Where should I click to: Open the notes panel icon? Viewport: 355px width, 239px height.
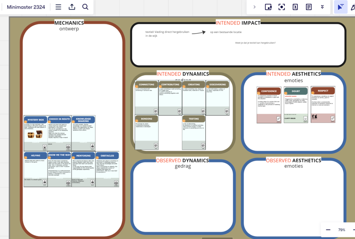309,7
